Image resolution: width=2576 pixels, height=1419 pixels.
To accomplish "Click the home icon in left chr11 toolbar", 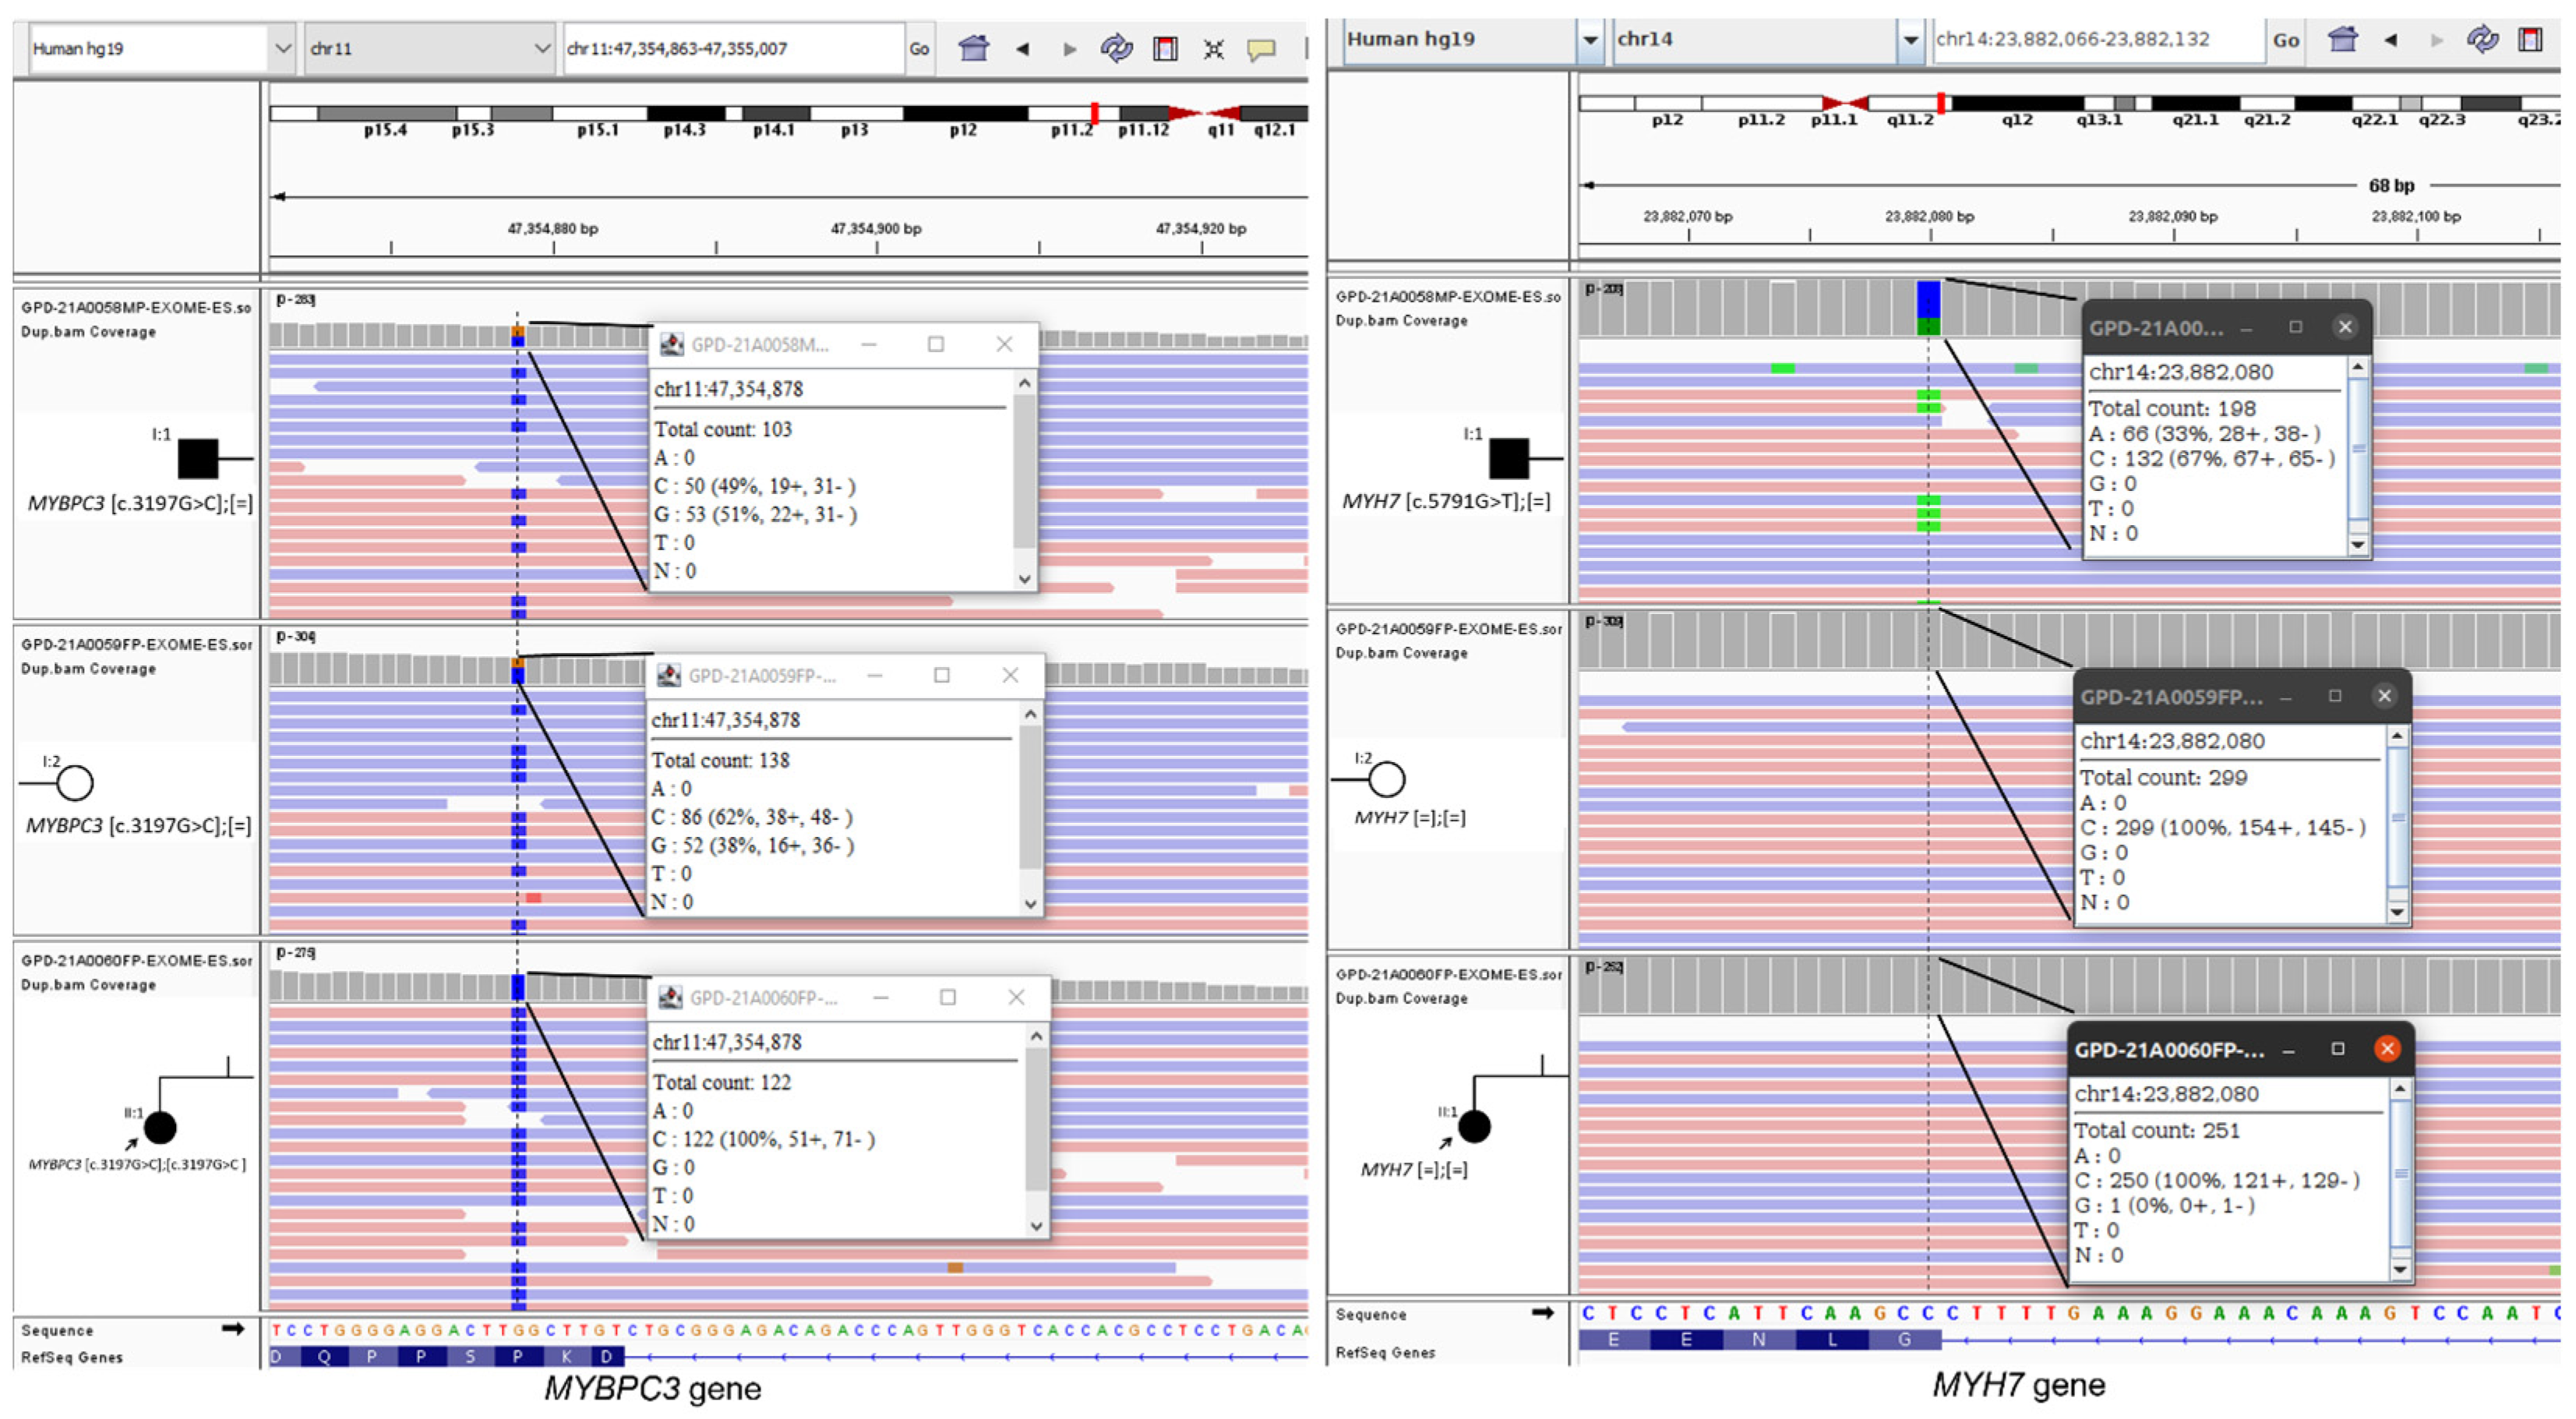I will pyautogui.click(x=973, y=48).
